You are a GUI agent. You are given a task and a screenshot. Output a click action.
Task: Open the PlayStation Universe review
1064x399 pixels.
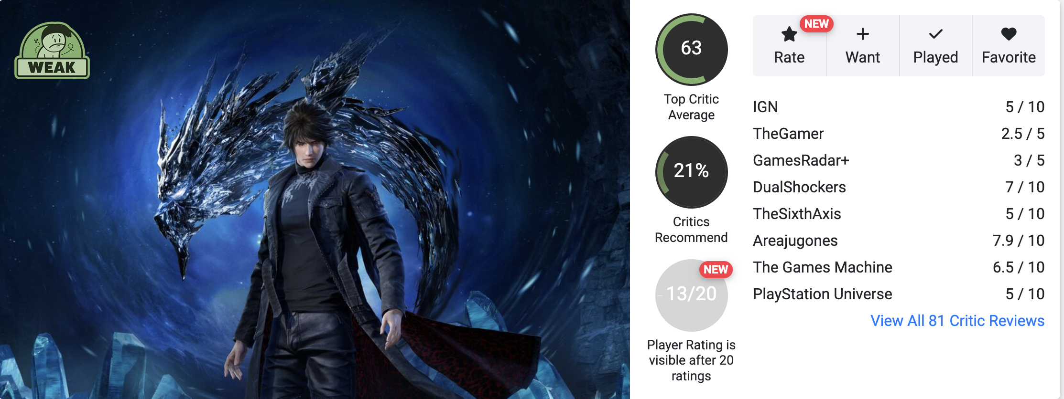tap(899, 294)
